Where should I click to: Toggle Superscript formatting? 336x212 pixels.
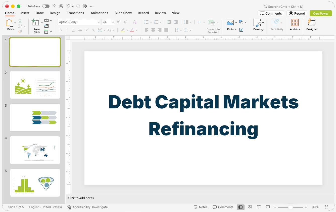[x=87, y=30]
